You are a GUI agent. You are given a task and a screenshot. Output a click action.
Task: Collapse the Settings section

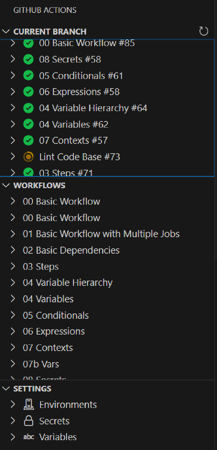(x=6, y=389)
